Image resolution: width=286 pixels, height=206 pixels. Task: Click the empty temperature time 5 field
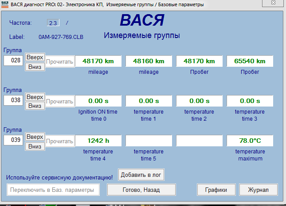149,141
